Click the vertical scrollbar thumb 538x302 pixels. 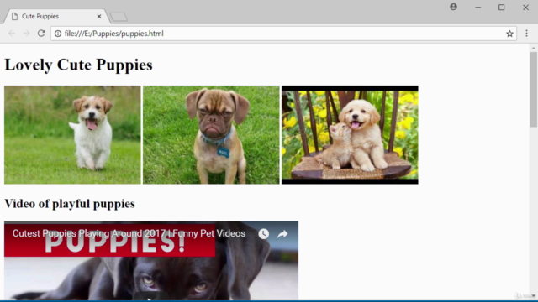click(x=533, y=89)
